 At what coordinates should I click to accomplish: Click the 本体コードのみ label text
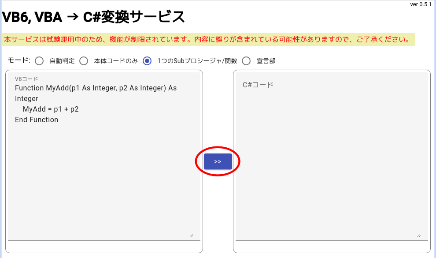pyautogui.click(x=116, y=61)
